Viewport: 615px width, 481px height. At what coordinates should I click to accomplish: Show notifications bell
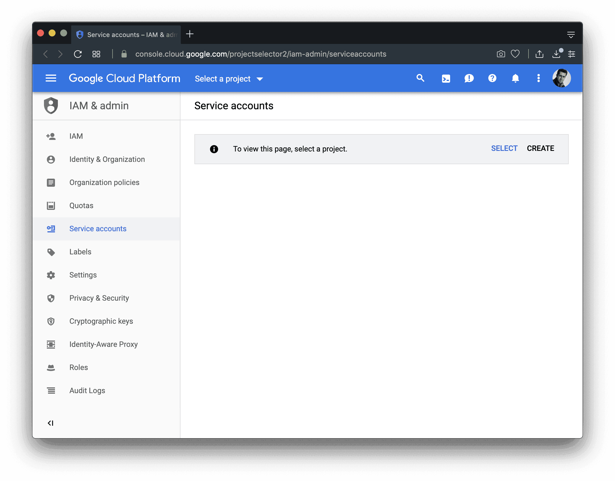point(515,78)
